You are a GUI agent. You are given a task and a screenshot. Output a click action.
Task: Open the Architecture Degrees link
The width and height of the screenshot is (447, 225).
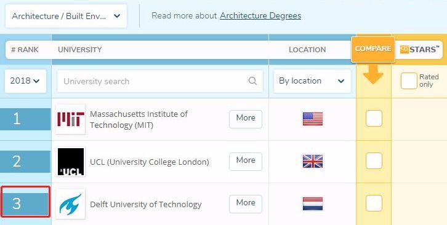tap(260, 15)
